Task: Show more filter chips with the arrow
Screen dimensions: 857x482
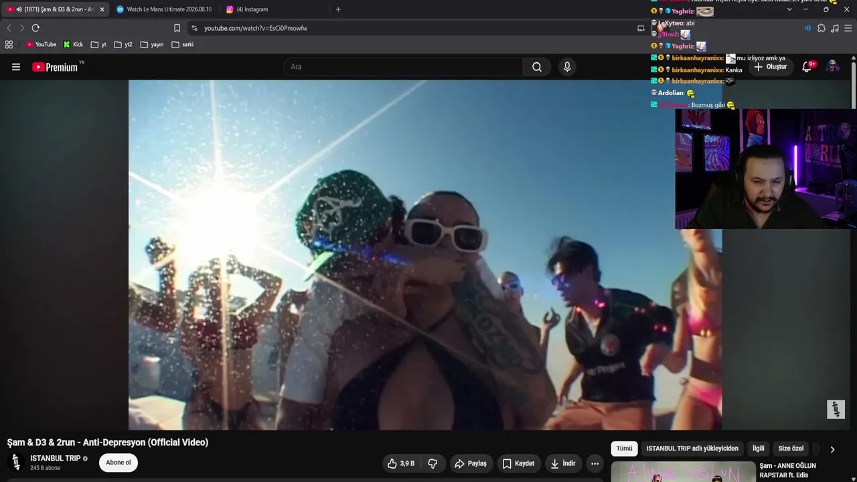Action: [832, 449]
